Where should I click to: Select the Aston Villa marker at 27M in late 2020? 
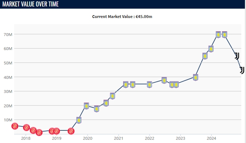tap(112, 96)
